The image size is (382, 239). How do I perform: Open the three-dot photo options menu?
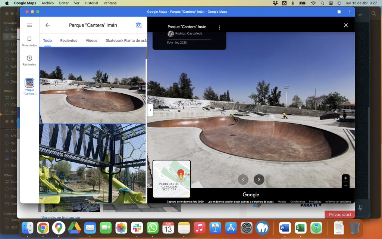point(219,27)
